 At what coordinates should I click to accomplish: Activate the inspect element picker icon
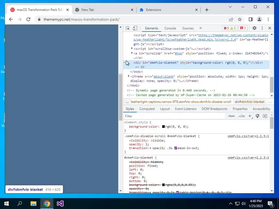[128, 28]
